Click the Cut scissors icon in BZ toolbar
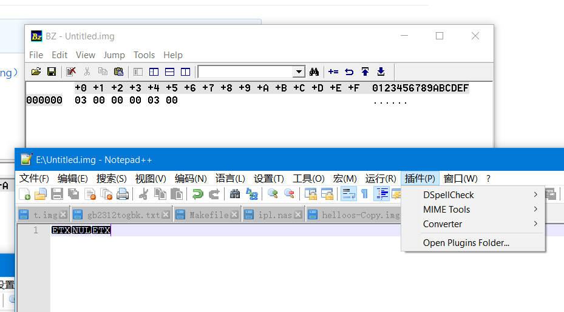 [x=87, y=72]
